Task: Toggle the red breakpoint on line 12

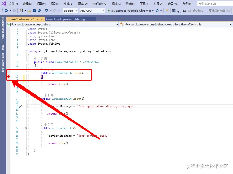Action: click(9, 76)
